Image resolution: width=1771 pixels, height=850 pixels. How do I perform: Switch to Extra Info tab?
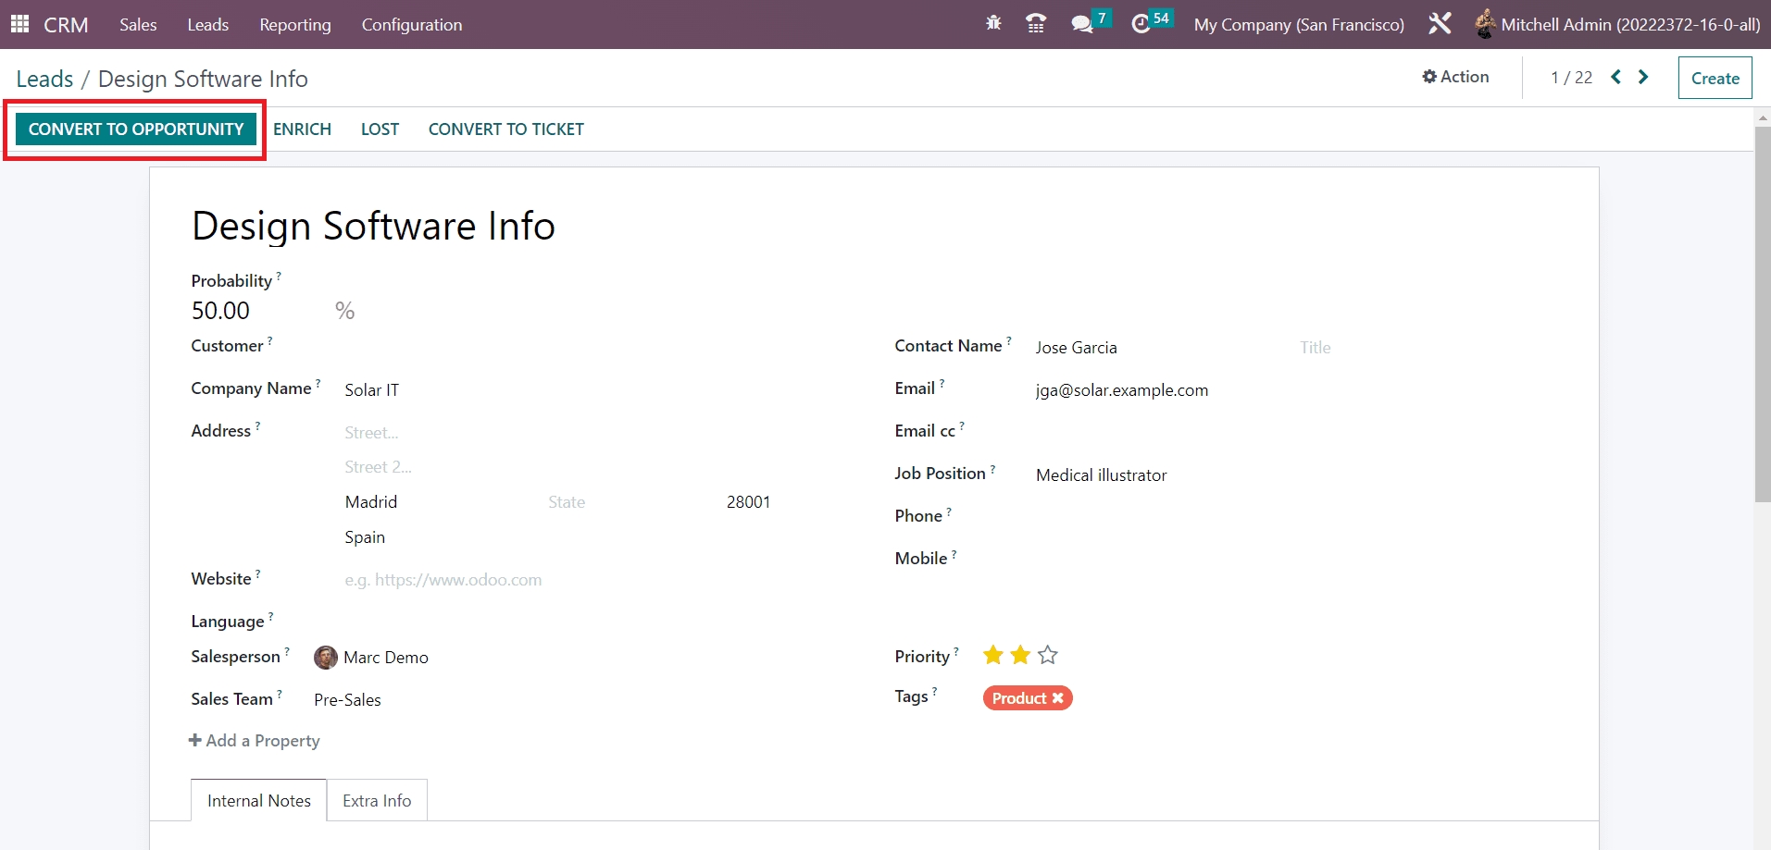[377, 801]
